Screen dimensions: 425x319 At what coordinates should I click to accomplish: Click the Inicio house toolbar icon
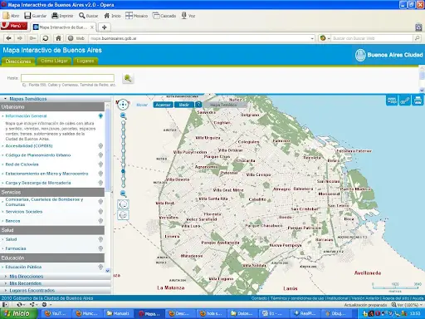107,16
